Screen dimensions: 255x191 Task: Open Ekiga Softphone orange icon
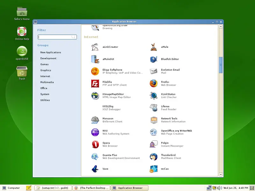95,71
